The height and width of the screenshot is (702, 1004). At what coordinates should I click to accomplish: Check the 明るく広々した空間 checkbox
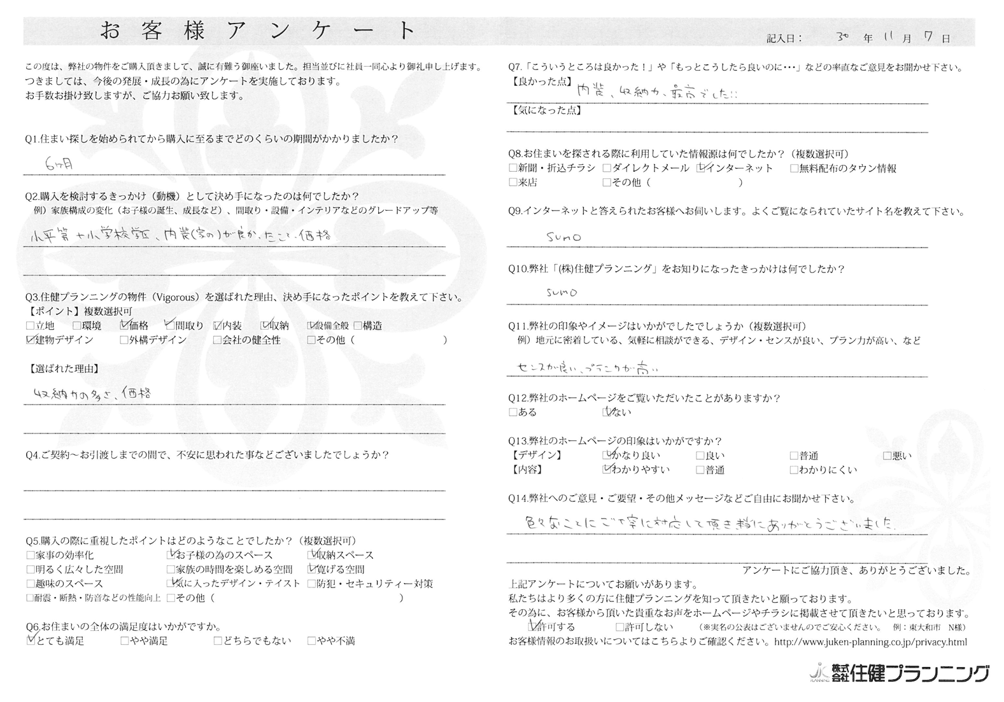30,570
